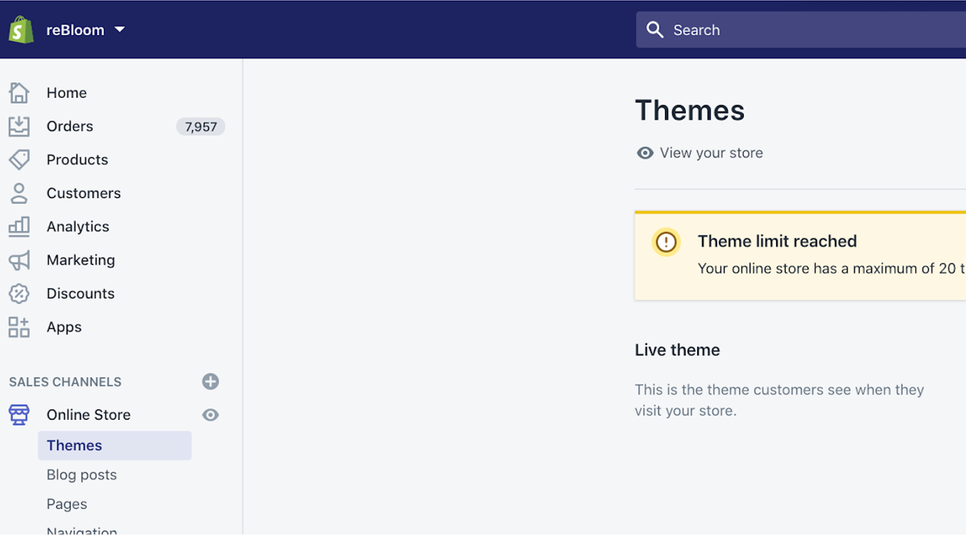This screenshot has height=535, width=966.
Task: Open the Orders section
Action: 70,126
